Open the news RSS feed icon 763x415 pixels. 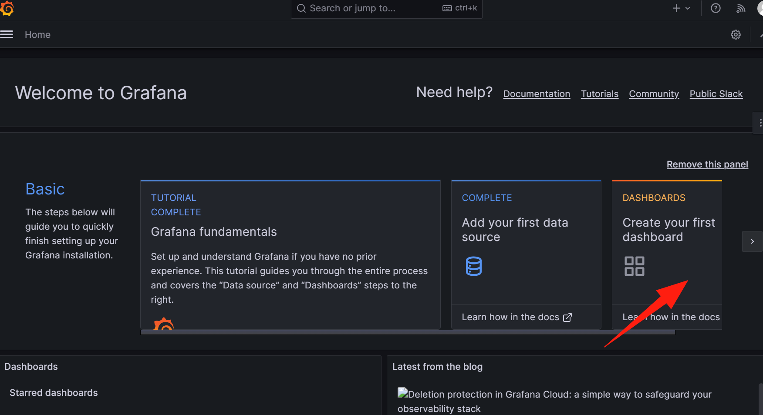coord(741,8)
